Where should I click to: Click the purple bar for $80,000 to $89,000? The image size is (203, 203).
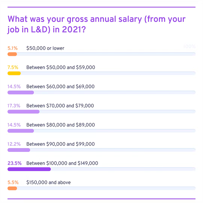click(x=20, y=131)
